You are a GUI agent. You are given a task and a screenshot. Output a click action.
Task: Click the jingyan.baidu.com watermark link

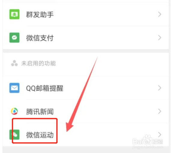pyautogui.click(x=148, y=147)
